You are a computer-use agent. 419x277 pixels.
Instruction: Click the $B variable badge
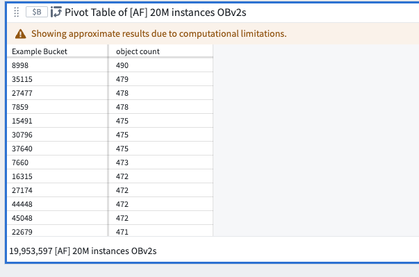pyautogui.click(x=37, y=12)
